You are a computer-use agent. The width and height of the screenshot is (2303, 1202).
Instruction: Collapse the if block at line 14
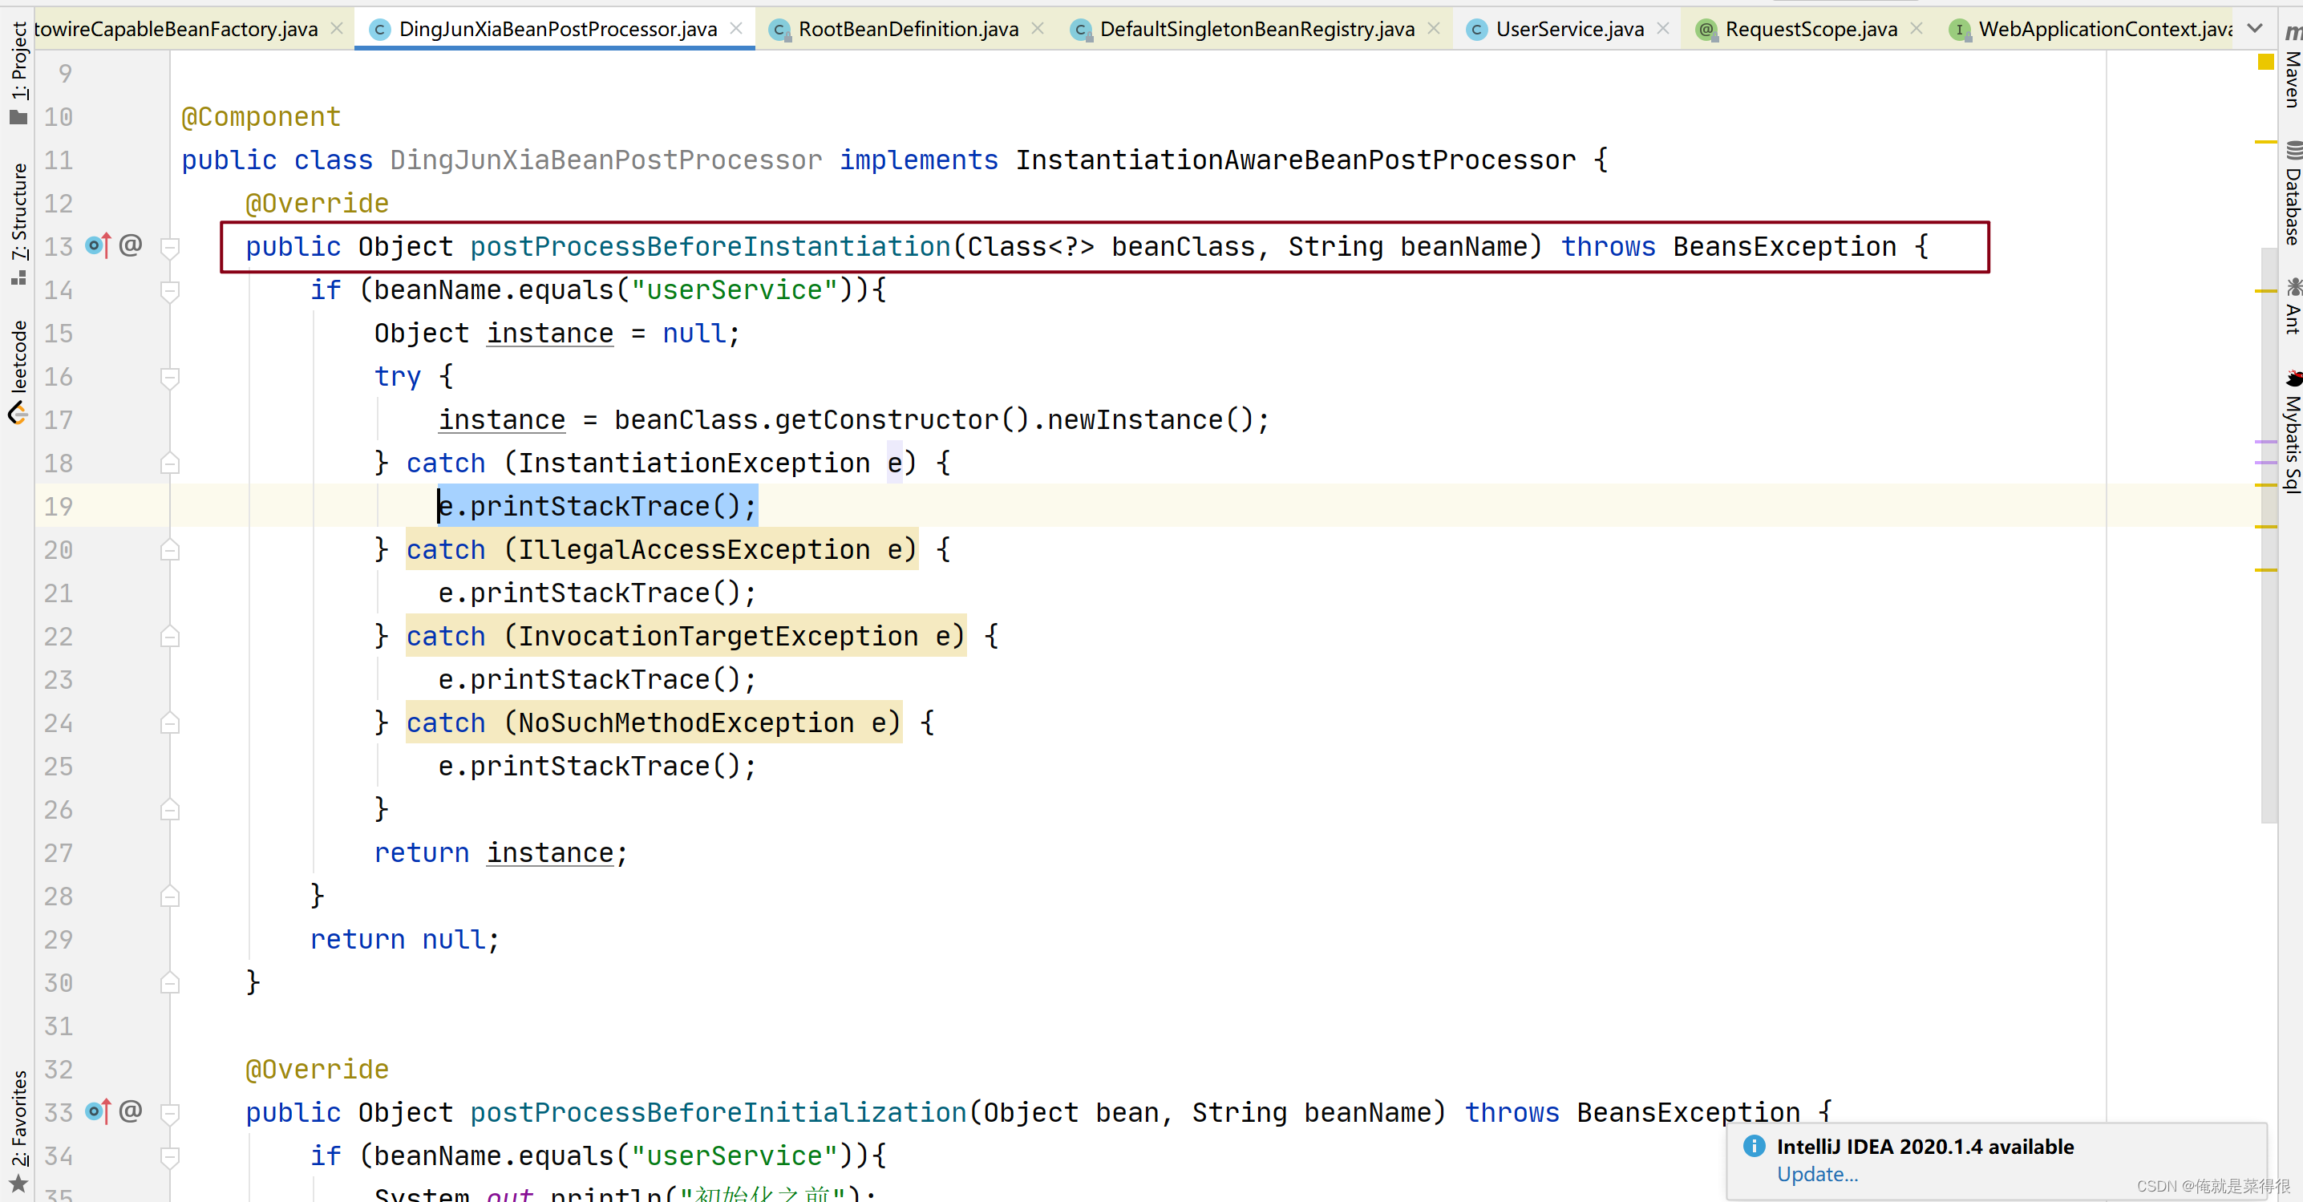point(170,290)
